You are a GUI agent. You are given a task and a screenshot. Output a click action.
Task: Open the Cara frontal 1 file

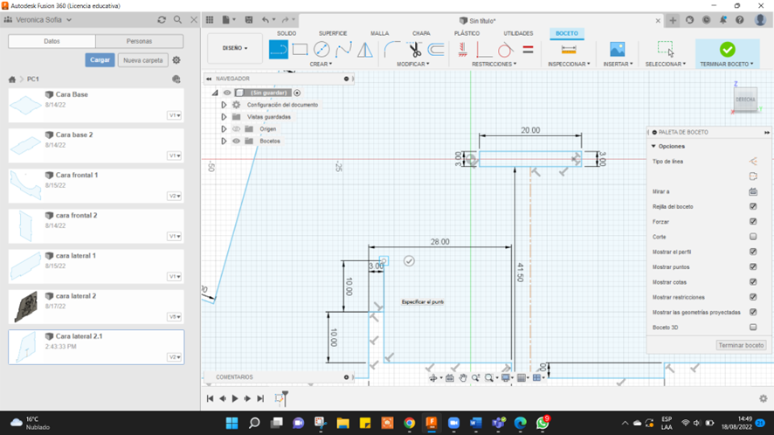coord(96,186)
